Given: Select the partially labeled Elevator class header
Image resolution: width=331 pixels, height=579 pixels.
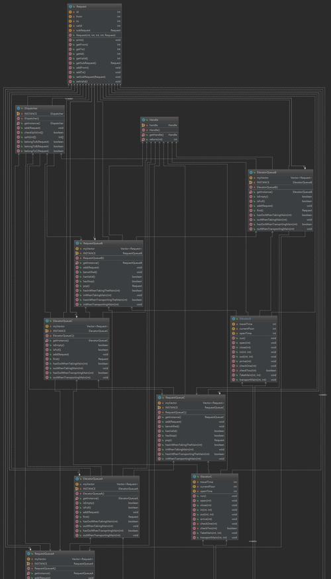Looking at the screenshot, I should (x=254, y=319).
